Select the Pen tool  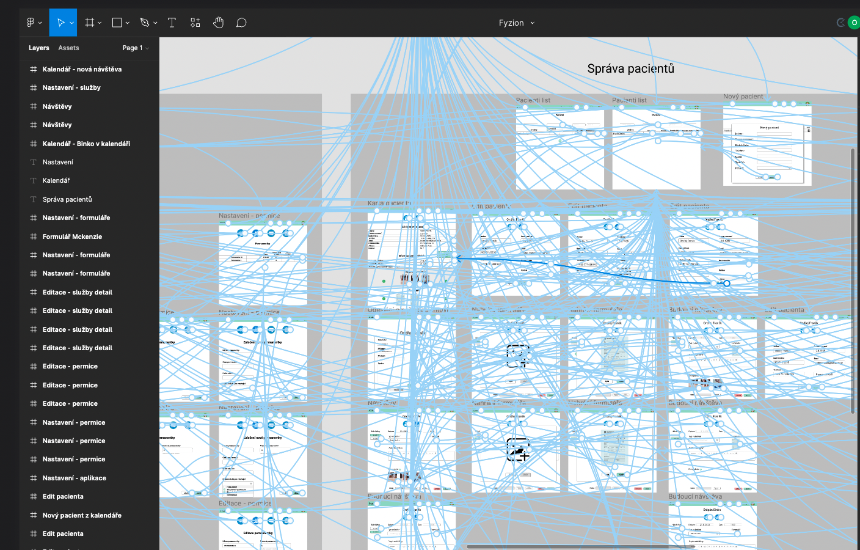pyautogui.click(x=145, y=23)
